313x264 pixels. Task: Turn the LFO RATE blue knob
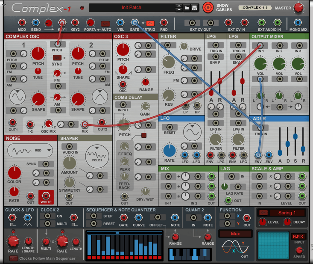(170, 151)
